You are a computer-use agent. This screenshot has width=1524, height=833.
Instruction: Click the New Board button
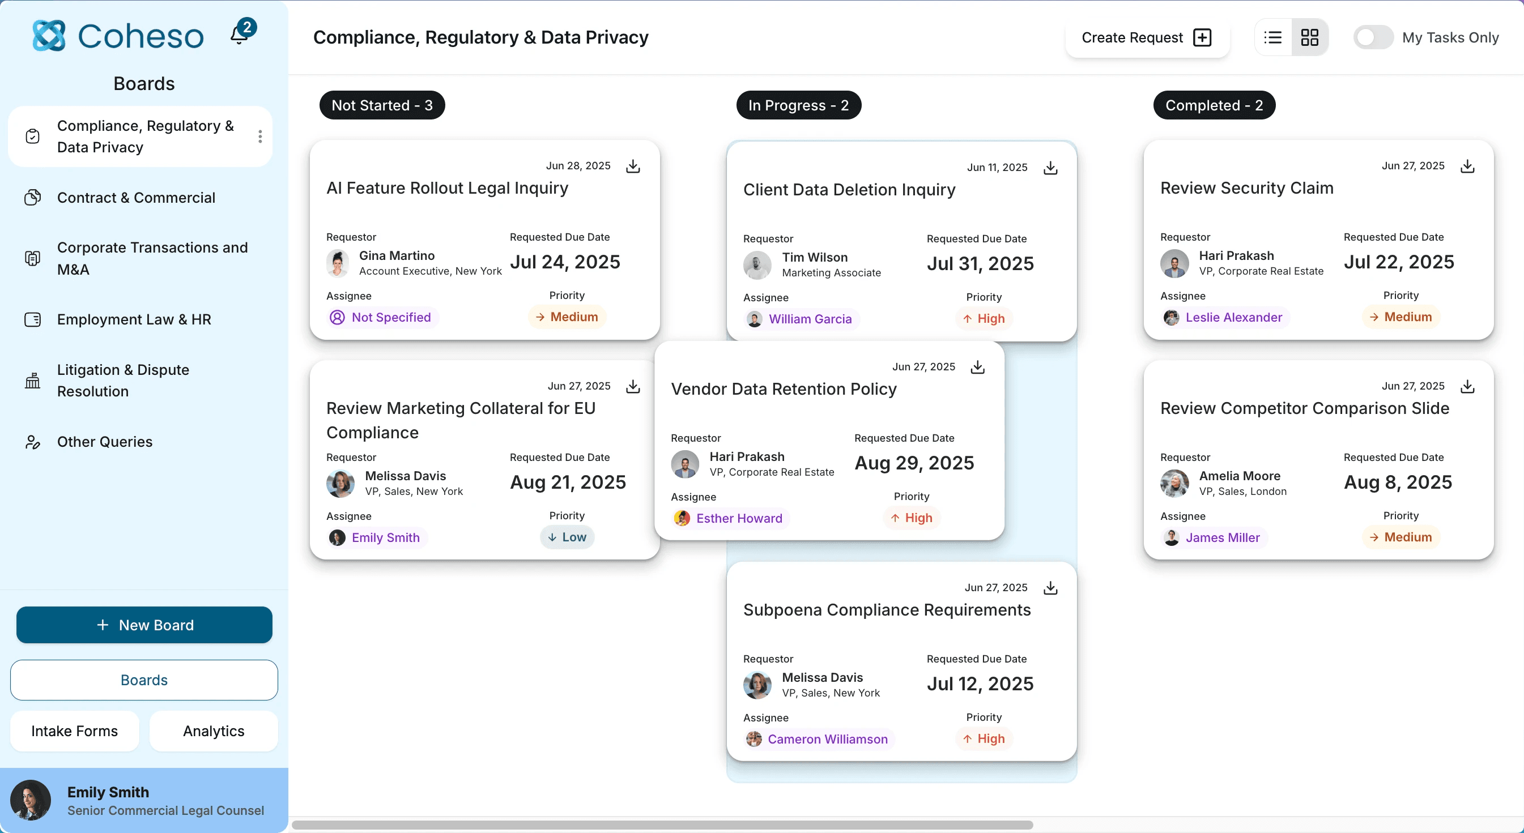click(x=144, y=625)
